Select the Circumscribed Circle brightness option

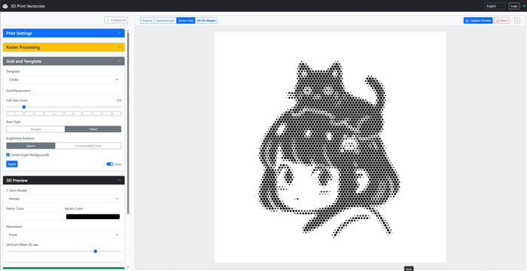pos(88,146)
